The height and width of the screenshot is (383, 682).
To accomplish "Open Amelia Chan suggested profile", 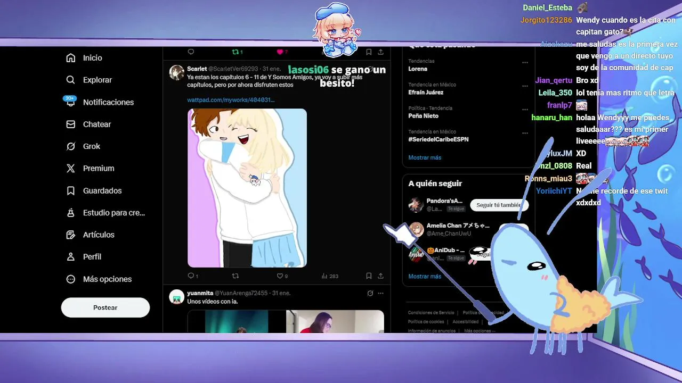I will click(x=458, y=226).
